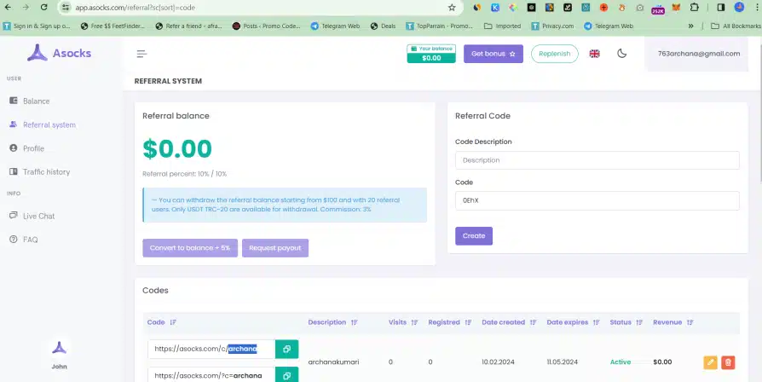Click the browser back arrow
The width and height of the screenshot is (762, 382).
8,8
